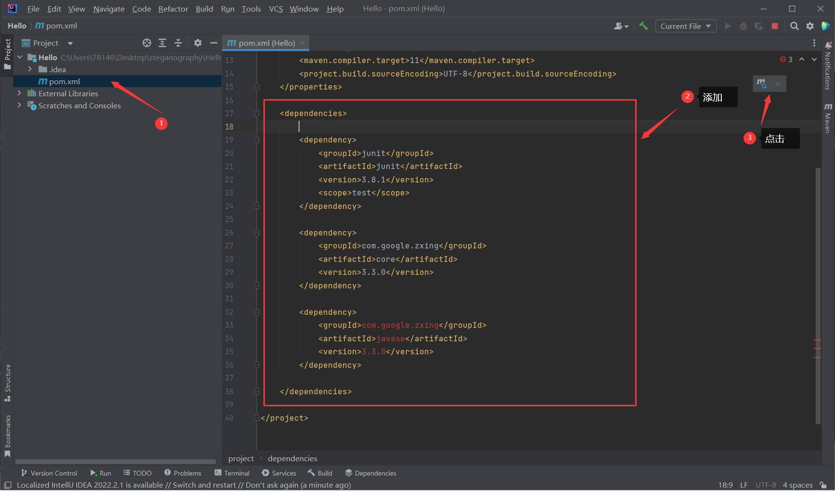835x491 pixels.
Task: Toggle file read-only lock icon in status bar
Action: coord(823,485)
